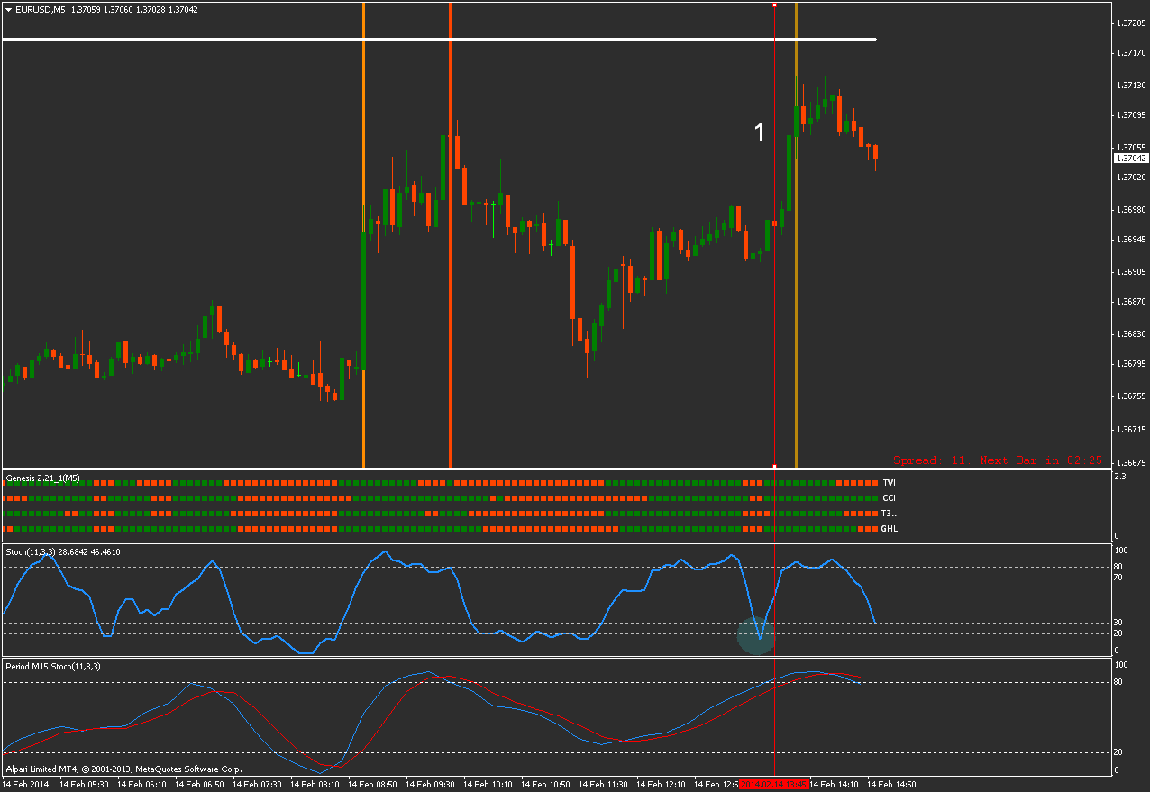Click the 1.37095 price axis label
The image size is (1150, 792).
click(1130, 115)
